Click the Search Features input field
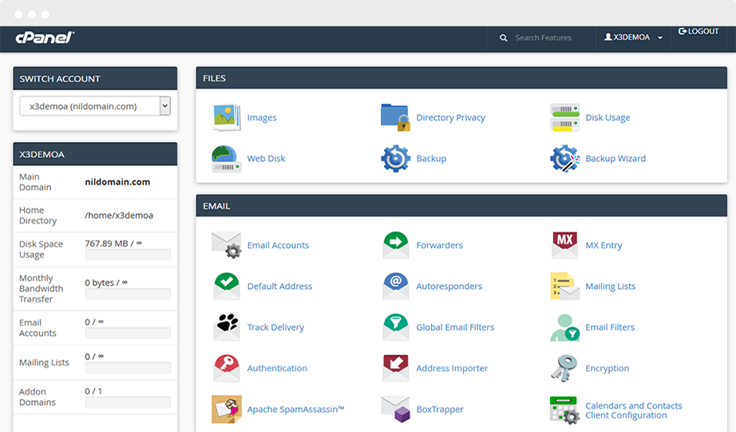Image resolution: width=736 pixels, height=432 pixels. pyautogui.click(x=549, y=38)
